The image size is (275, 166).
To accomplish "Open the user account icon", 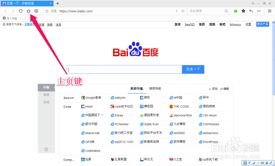I will pyautogui.click(x=253, y=3).
